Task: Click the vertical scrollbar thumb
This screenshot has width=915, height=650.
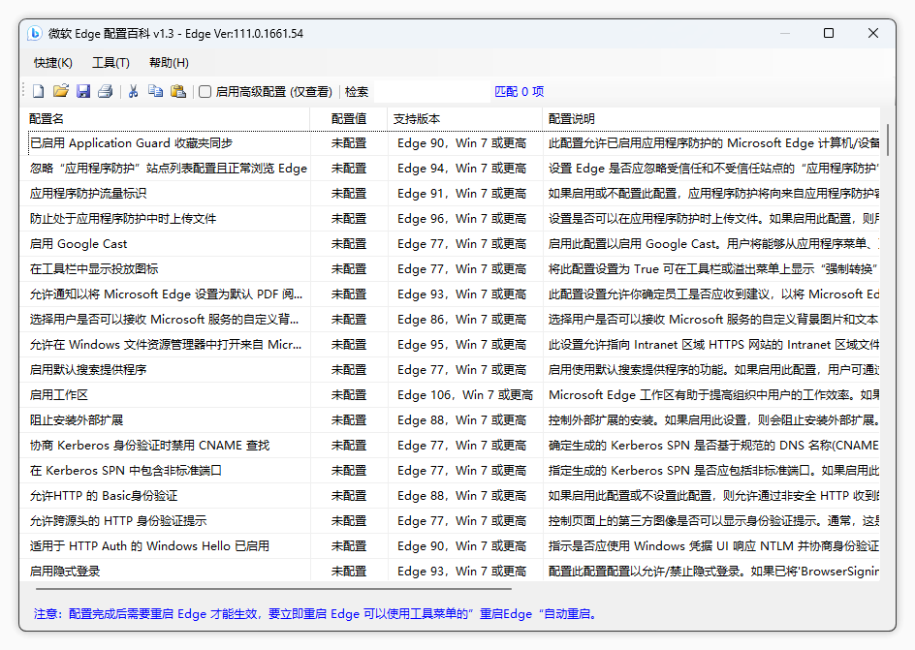Action: [x=886, y=140]
